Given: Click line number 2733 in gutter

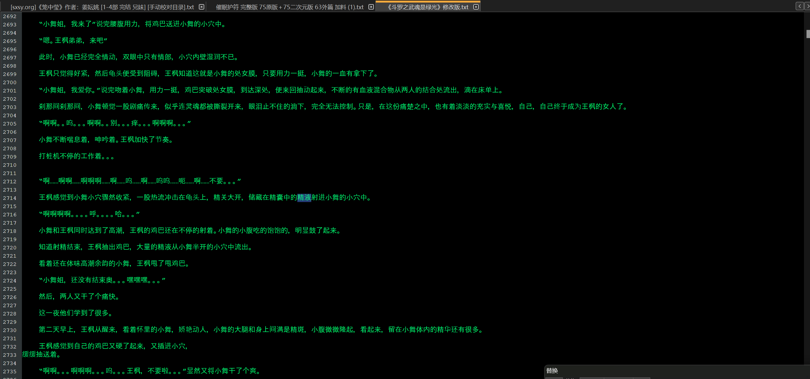Looking at the screenshot, I should [10, 355].
